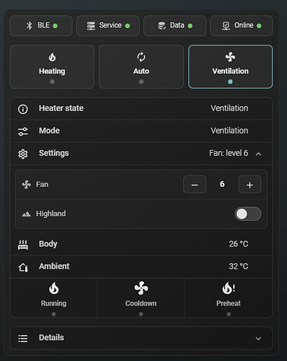Viewport: 287px width, 361px height.
Task: Click the small fan icon beside Fan
Action: pos(27,185)
